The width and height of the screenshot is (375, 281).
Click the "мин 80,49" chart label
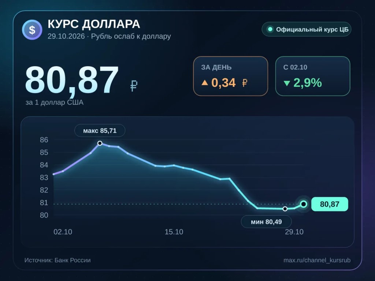266,222
